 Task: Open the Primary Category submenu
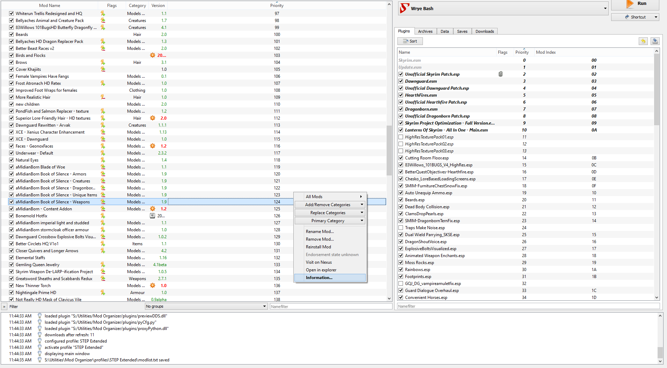pos(330,221)
